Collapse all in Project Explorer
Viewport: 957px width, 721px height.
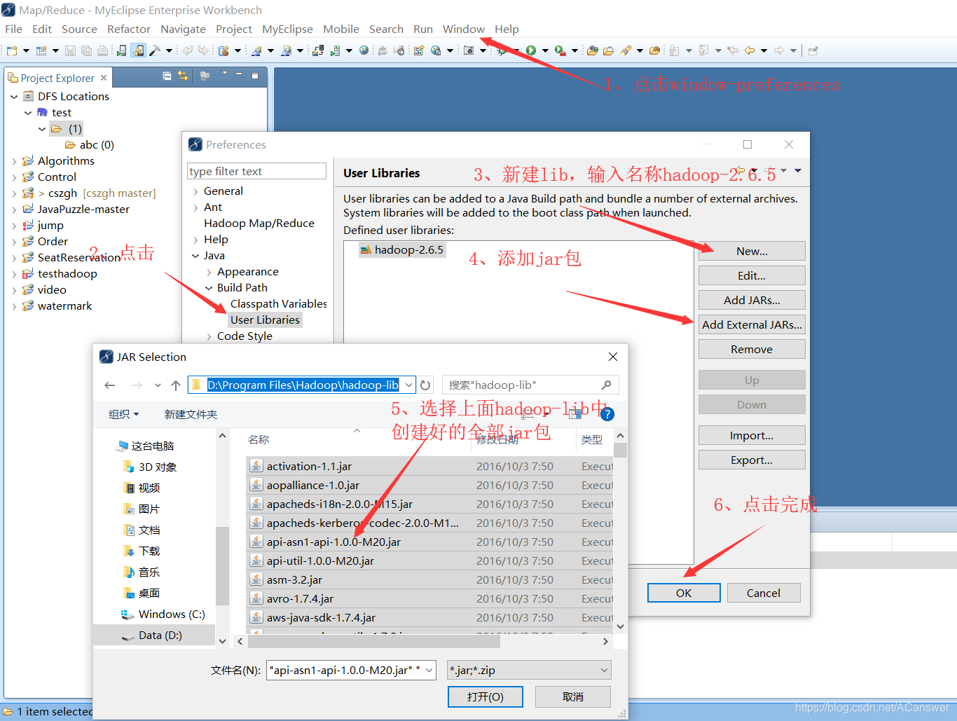click(x=167, y=76)
